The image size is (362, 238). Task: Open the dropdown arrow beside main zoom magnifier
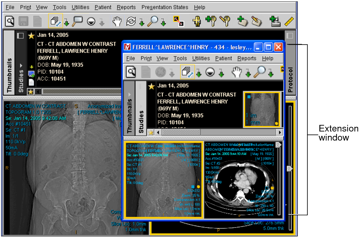[163, 22]
